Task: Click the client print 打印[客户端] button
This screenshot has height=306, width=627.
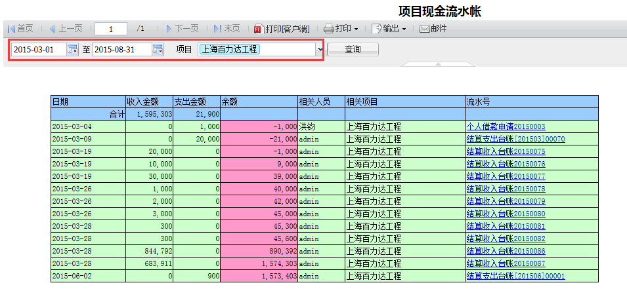Action: (x=282, y=29)
